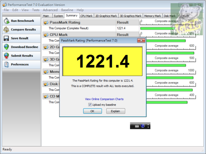Select the Summary tab
The height and width of the screenshot is (154, 206).
tap(71, 15)
